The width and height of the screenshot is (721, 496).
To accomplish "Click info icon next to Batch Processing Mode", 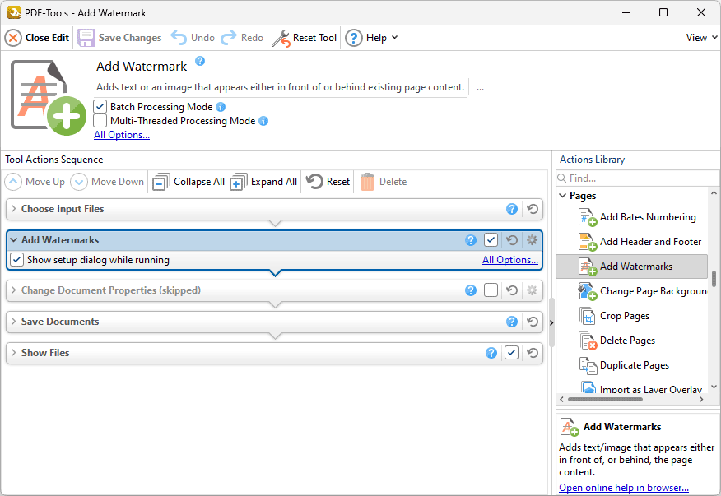I will click(221, 107).
